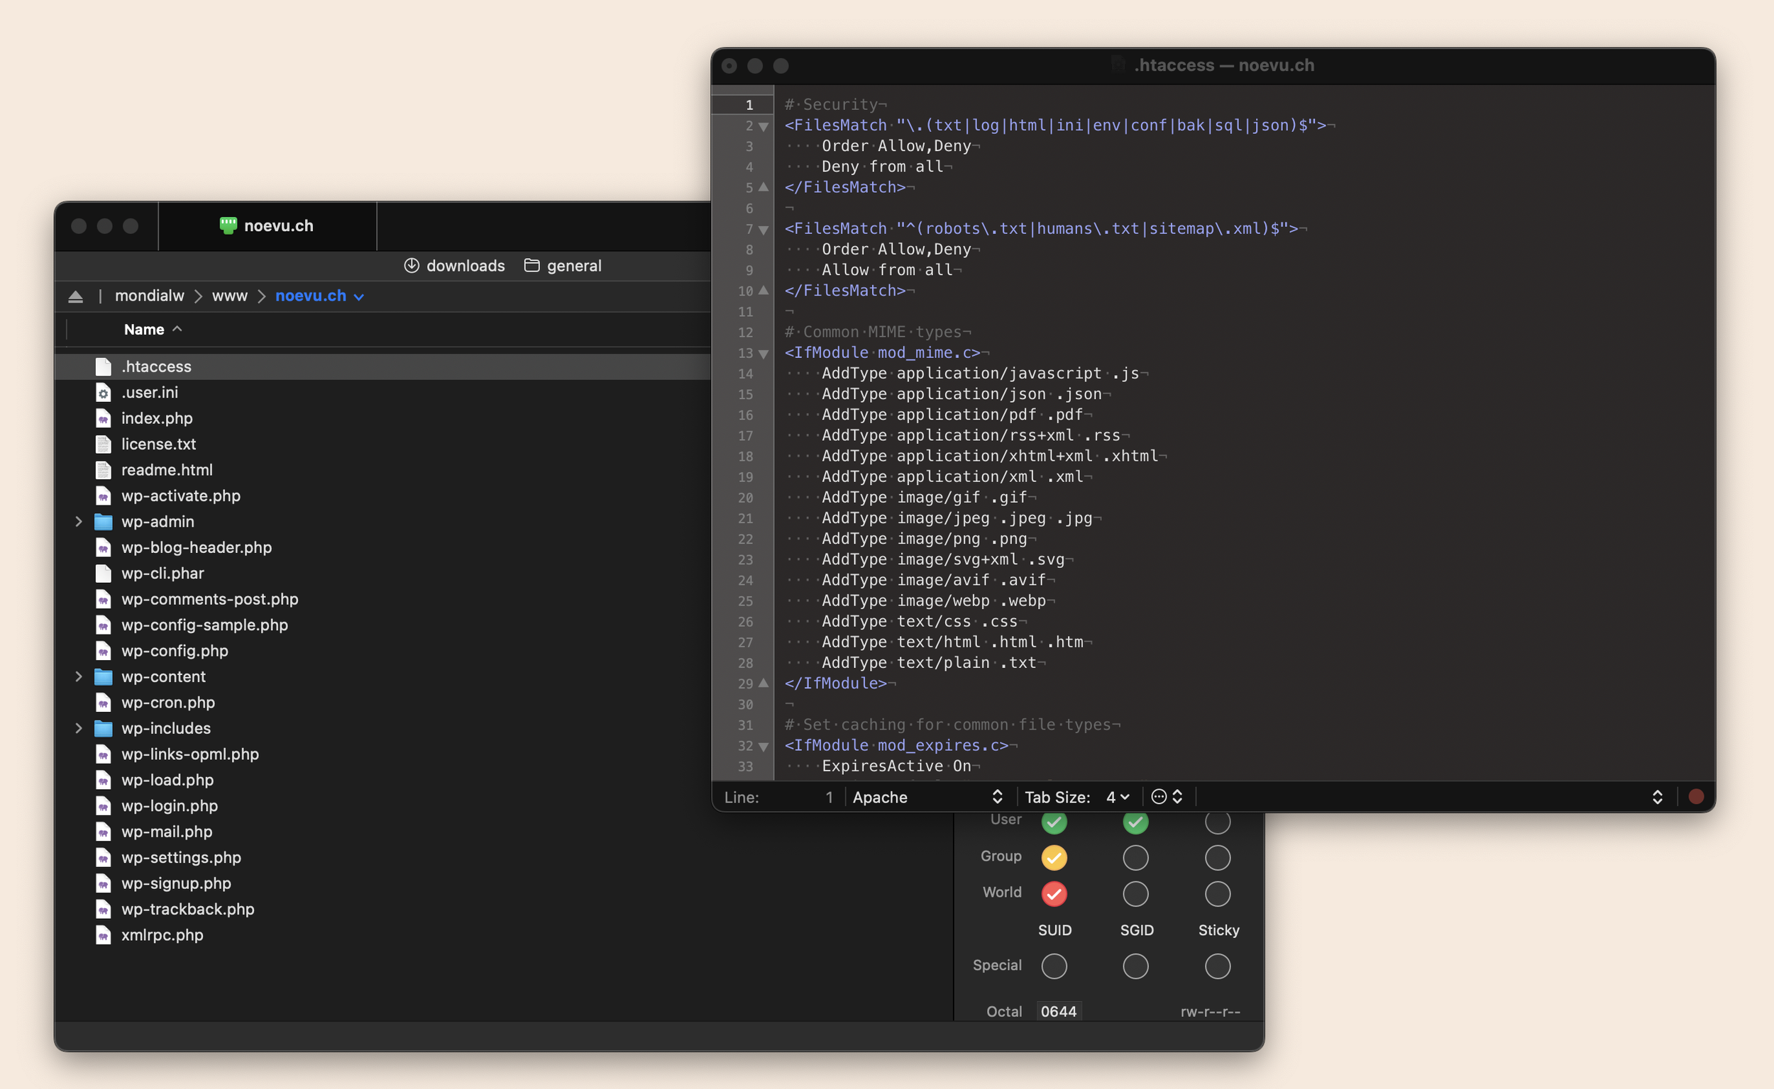Click the general folder bookmark icon
The image size is (1774, 1089).
pos(532,266)
